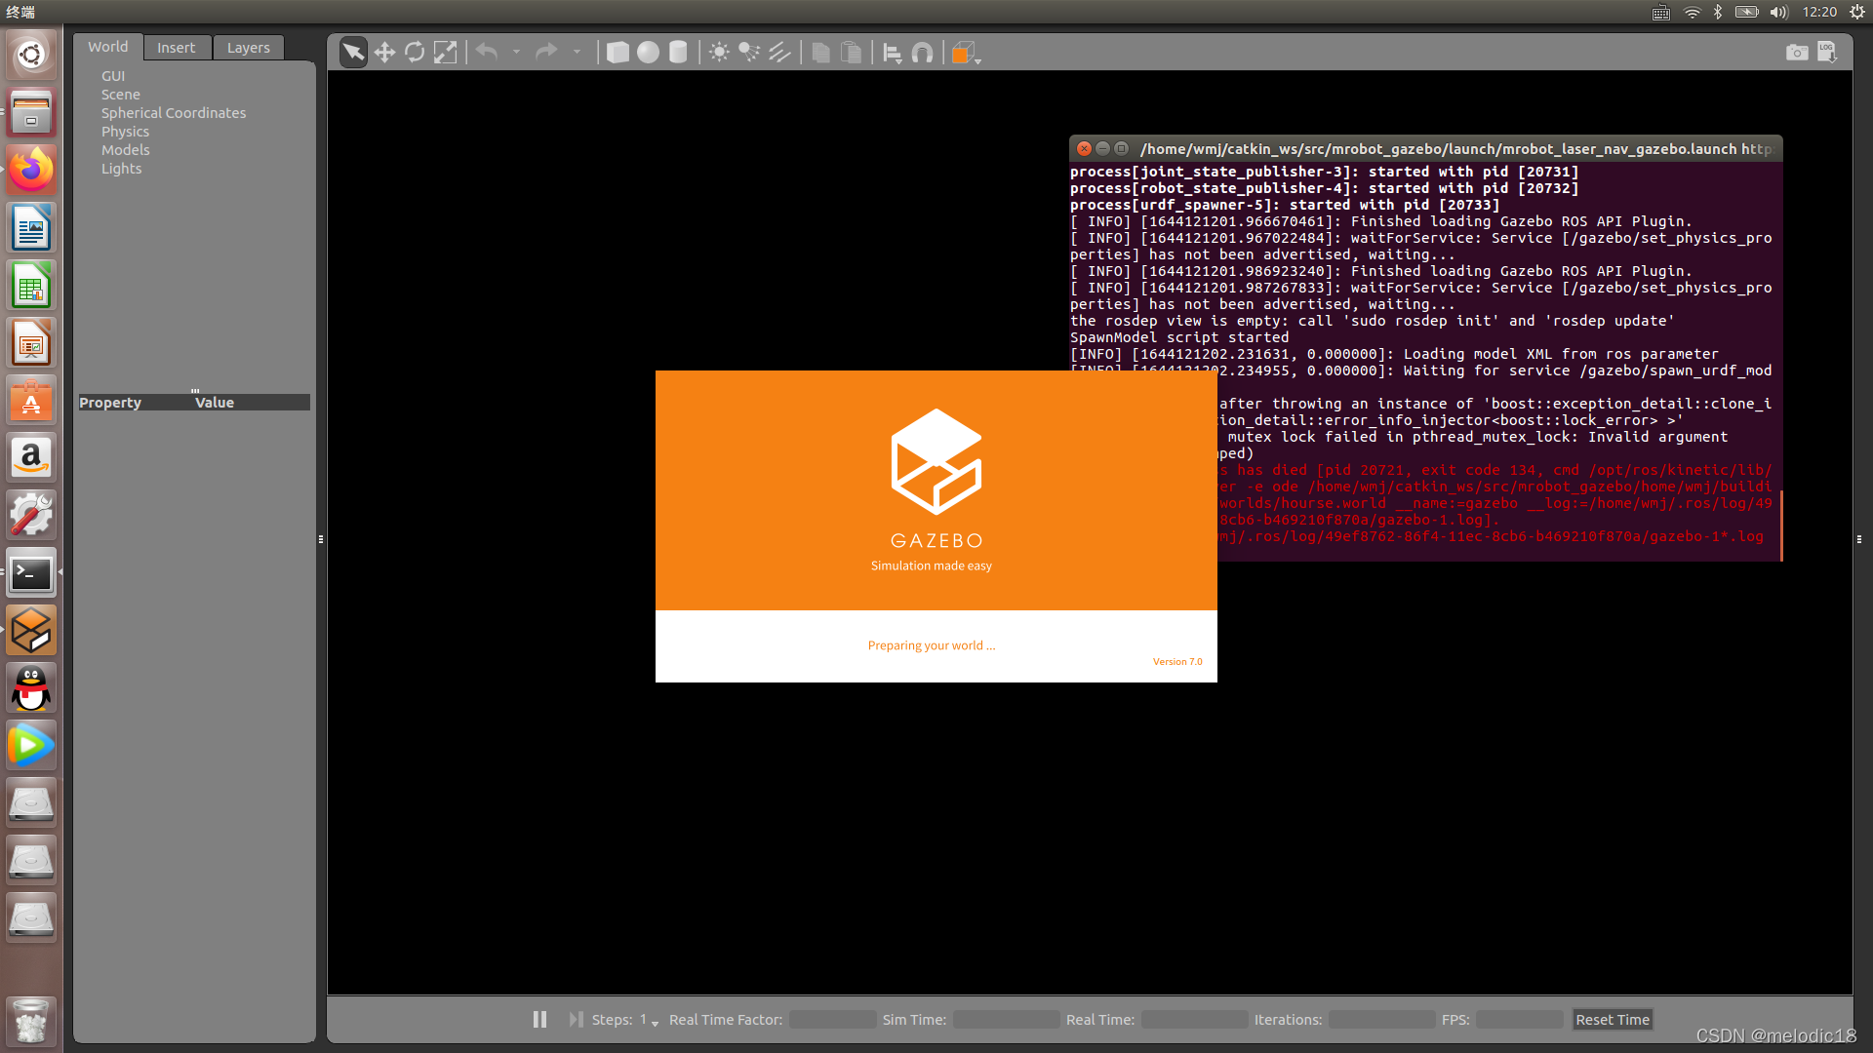
Task: Add a point light
Action: [x=719, y=53]
